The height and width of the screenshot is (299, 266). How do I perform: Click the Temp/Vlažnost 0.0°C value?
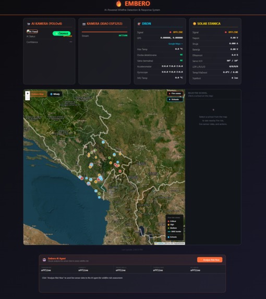[231, 72]
